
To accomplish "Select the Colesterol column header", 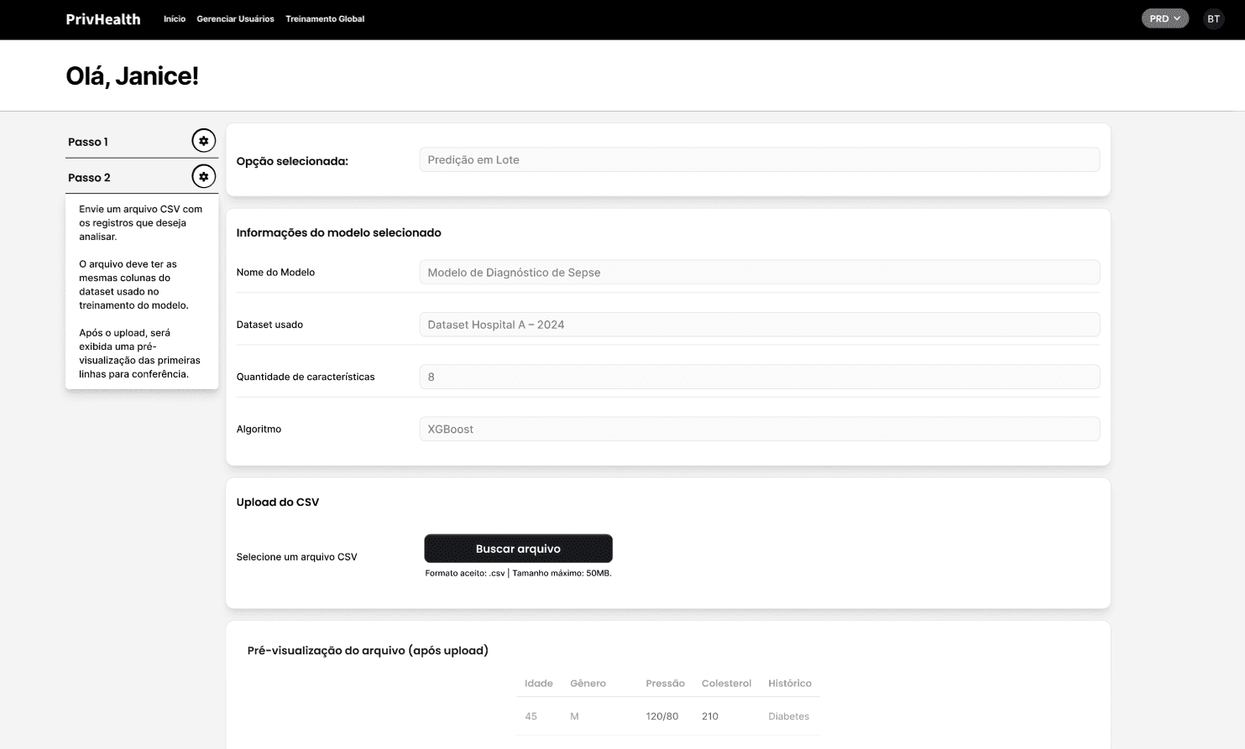I will (x=725, y=683).
